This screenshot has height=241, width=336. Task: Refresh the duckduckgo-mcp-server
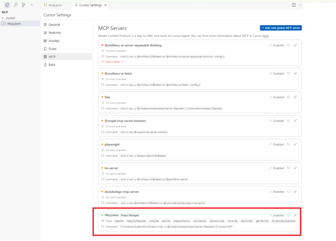coord(289,192)
